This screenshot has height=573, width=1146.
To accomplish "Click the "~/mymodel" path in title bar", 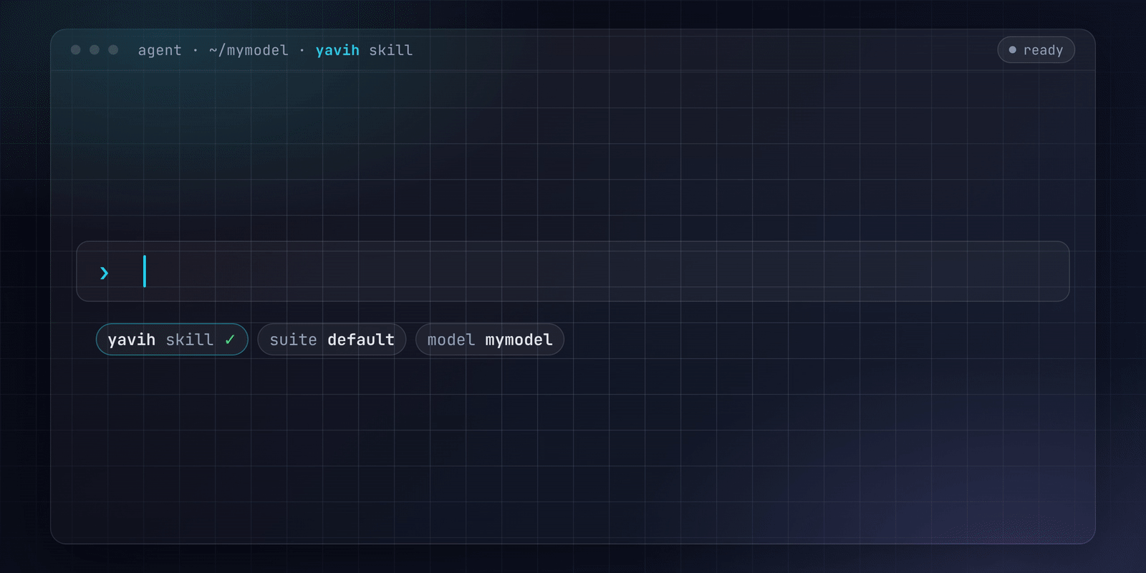I will (249, 50).
